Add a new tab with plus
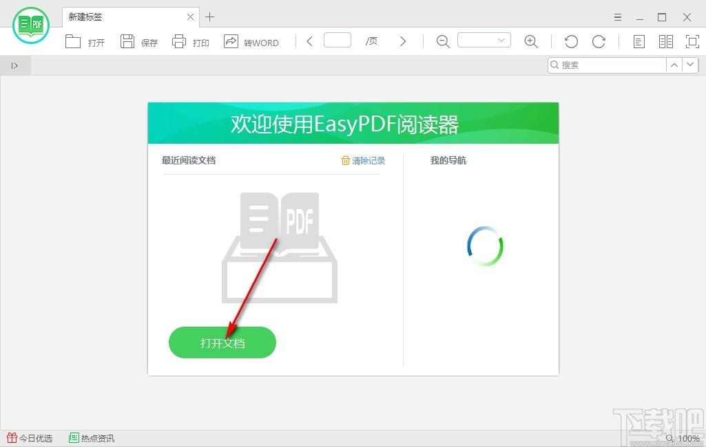706x447 pixels. pos(210,17)
